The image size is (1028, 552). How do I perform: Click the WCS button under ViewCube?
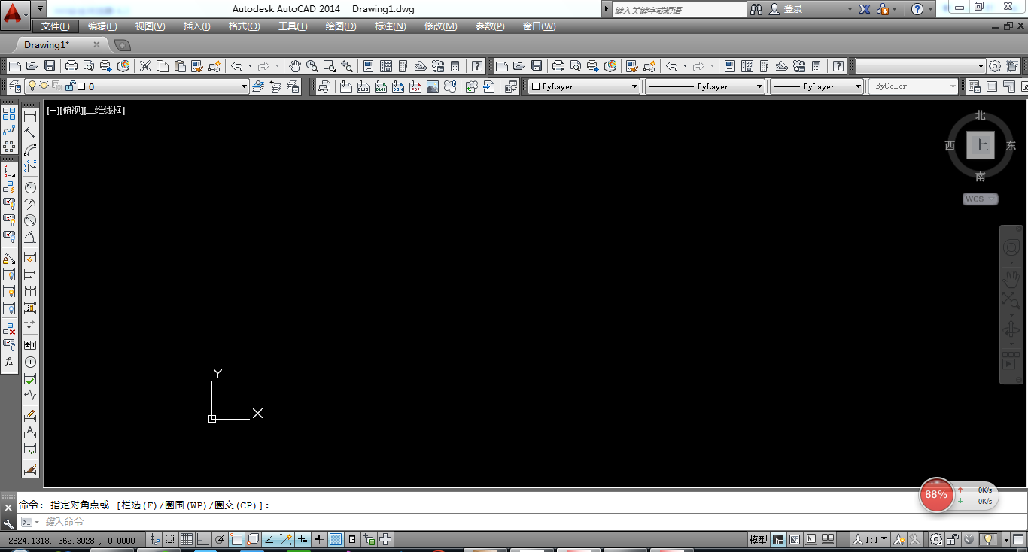point(980,199)
